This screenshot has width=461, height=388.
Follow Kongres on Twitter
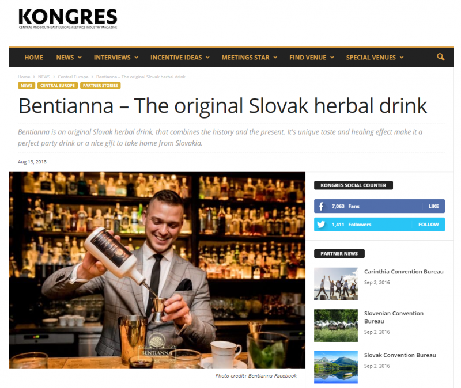pyautogui.click(x=428, y=225)
